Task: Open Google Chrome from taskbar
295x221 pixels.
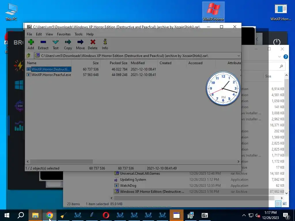Action: pyautogui.click(x=50, y=215)
